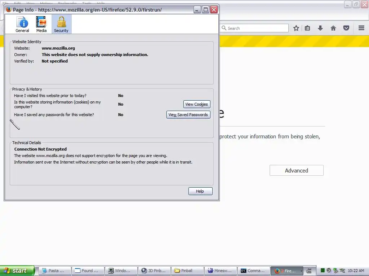369x276 pixels.
Task: Open the Firefox hamburger menu
Action: pyautogui.click(x=361, y=28)
